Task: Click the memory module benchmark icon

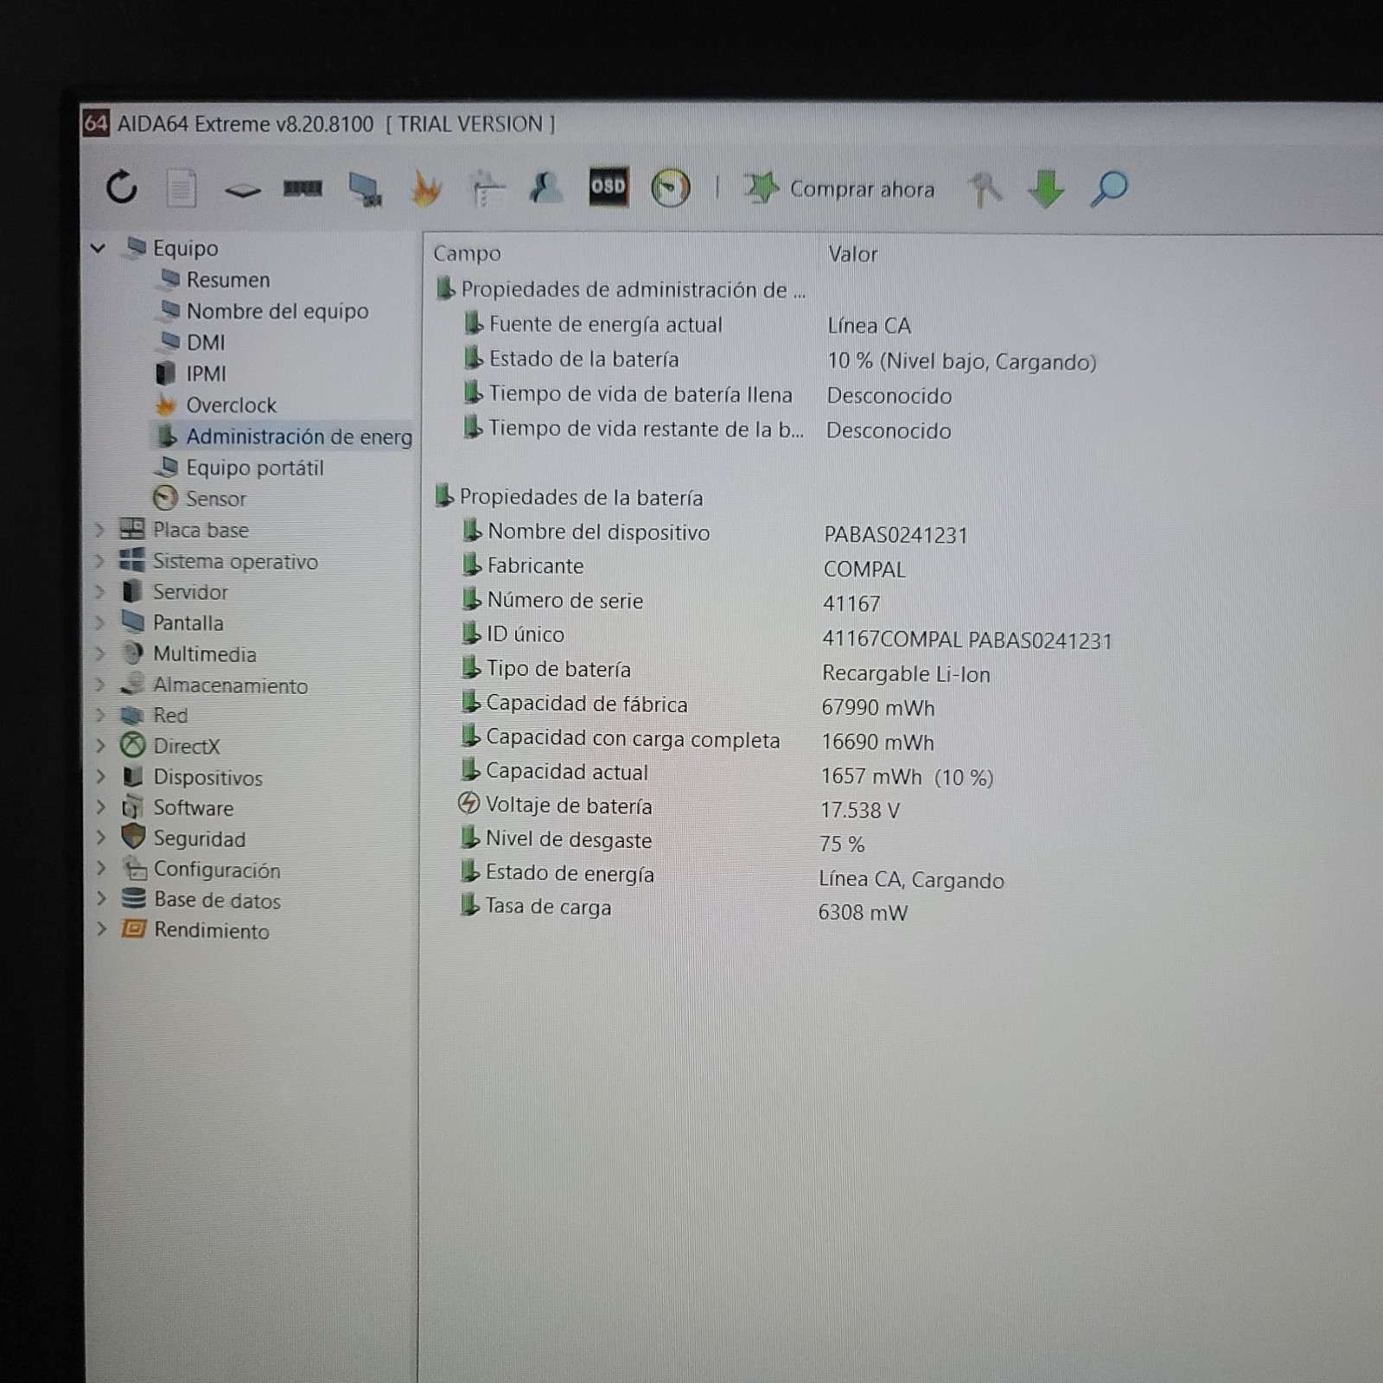Action: (x=303, y=188)
